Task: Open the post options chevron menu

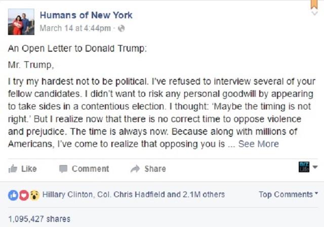Action: click(x=314, y=13)
